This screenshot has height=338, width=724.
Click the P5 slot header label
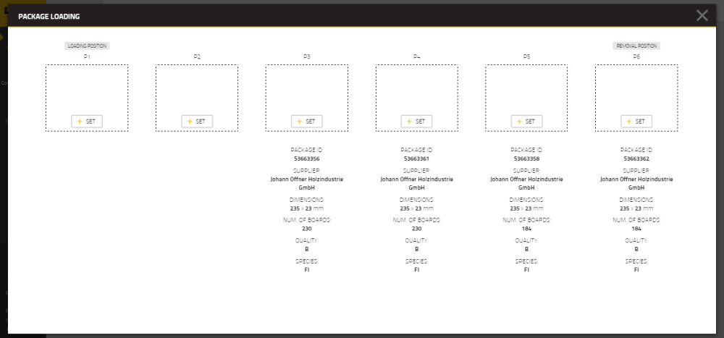526,56
